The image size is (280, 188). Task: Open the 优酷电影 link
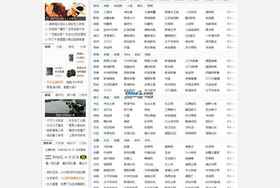click(109, 18)
